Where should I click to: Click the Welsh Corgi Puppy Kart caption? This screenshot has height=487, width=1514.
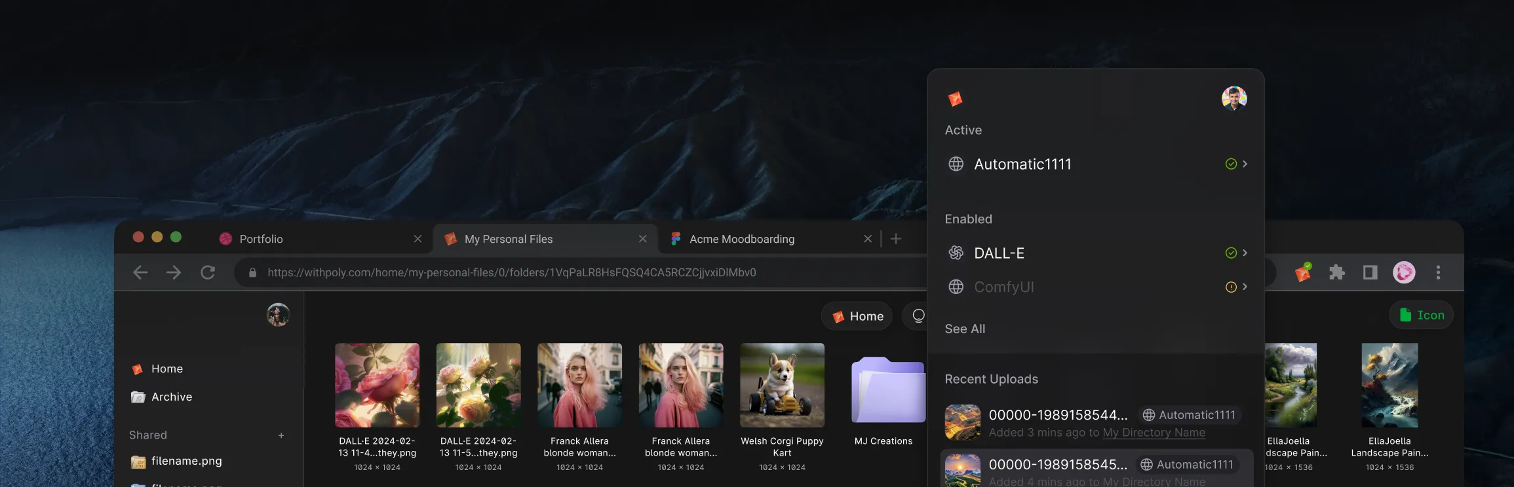(x=782, y=447)
